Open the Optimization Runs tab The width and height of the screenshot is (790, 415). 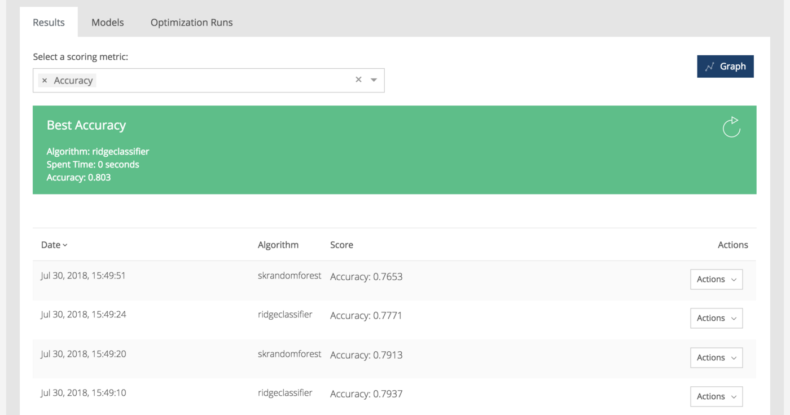click(x=191, y=22)
